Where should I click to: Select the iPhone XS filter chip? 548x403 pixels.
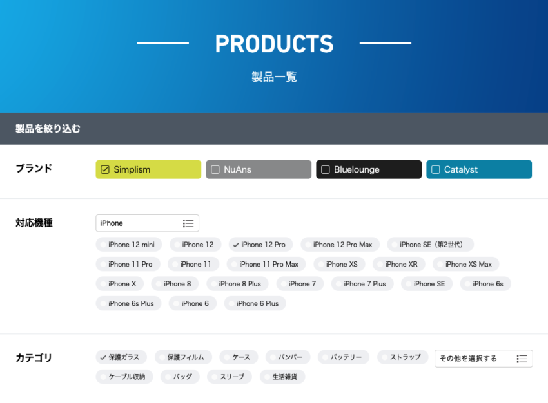click(x=339, y=264)
